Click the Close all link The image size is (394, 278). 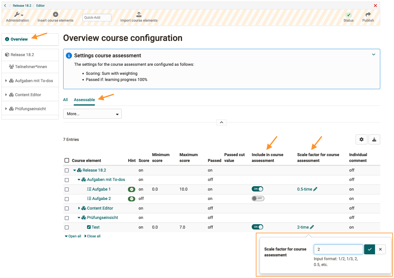coord(92,236)
